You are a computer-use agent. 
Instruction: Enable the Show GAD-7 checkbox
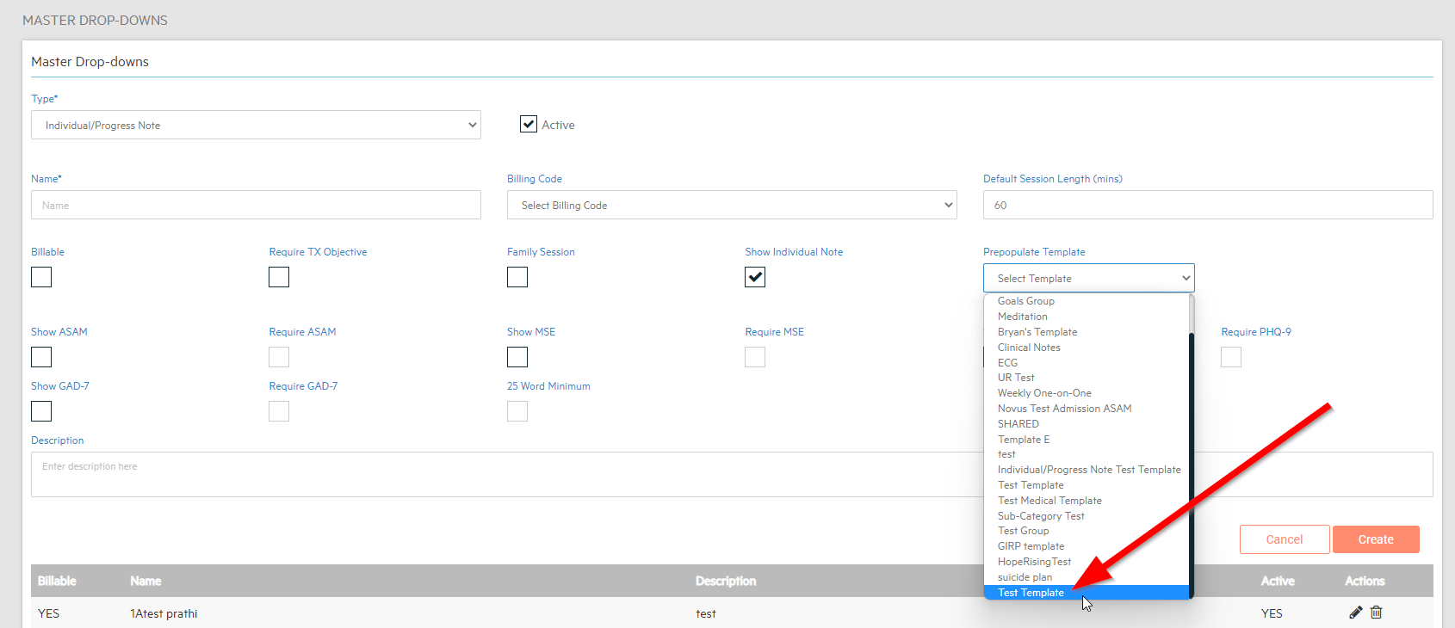pos(41,411)
